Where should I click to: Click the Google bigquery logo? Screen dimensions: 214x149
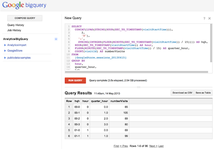(x=24, y=5)
